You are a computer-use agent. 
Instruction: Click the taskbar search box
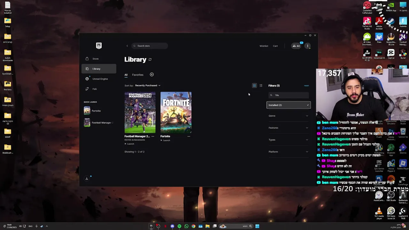[x=236, y=226]
